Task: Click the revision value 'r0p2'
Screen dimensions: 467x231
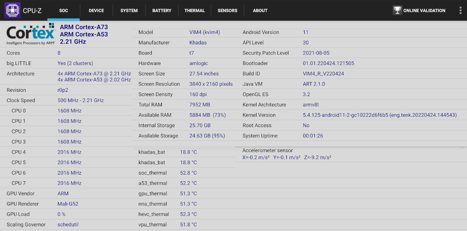Action: coord(63,90)
